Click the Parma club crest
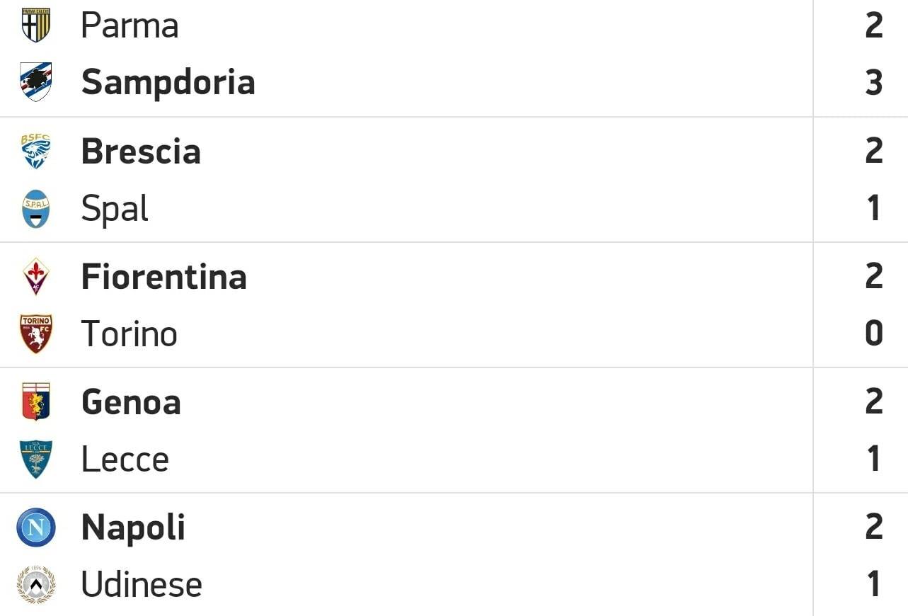 [x=36, y=25]
